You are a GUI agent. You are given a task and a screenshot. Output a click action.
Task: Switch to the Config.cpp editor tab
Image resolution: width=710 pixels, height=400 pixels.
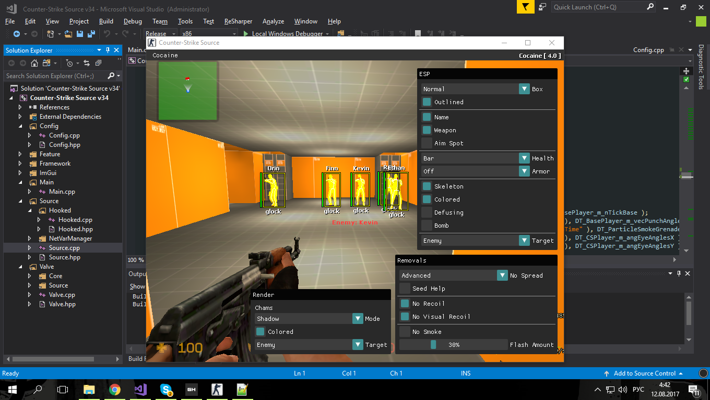coord(648,50)
